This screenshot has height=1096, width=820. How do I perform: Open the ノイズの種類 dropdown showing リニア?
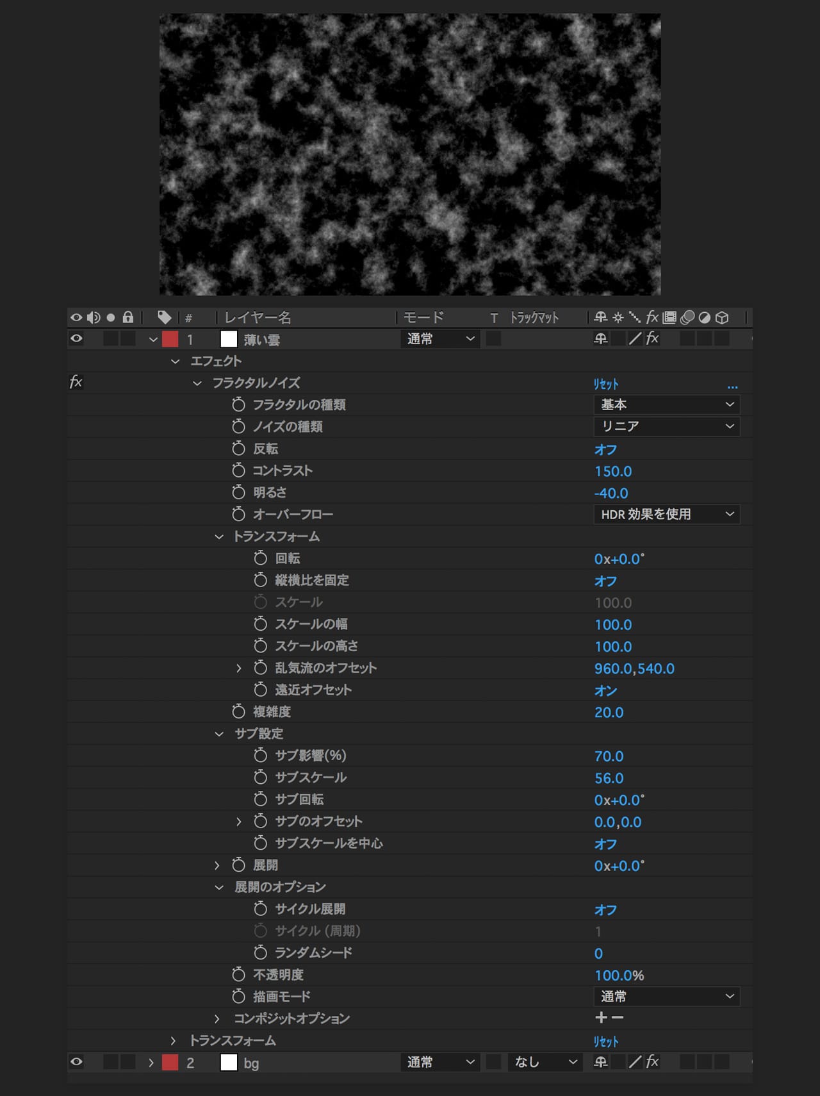coord(666,426)
